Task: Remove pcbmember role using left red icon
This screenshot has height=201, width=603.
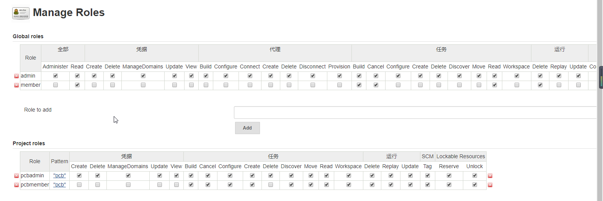Action: click(16, 185)
